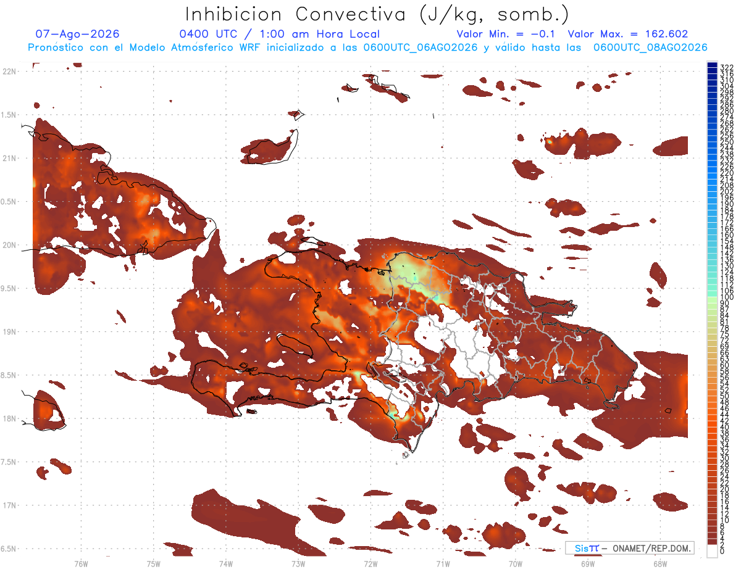
Task: Click the '0600UTC_06AGO2026' initialization time
Action: click(421, 48)
